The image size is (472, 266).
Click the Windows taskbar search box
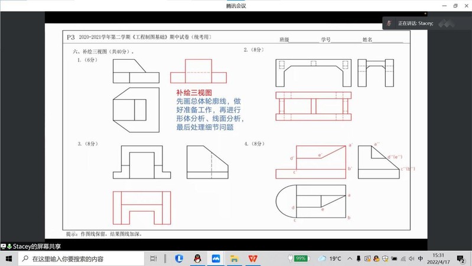point(82,259)
